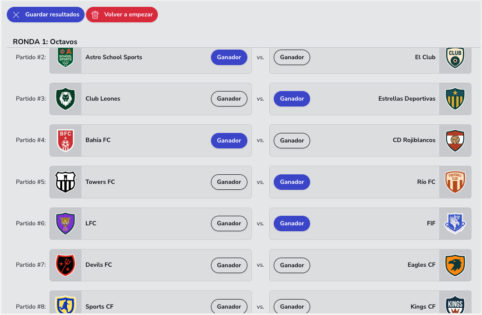Image resolution: width=482 pixels, height=315 pixels.
Task: Pick LFC as winner of Partido #6
Action: point(229,224)
